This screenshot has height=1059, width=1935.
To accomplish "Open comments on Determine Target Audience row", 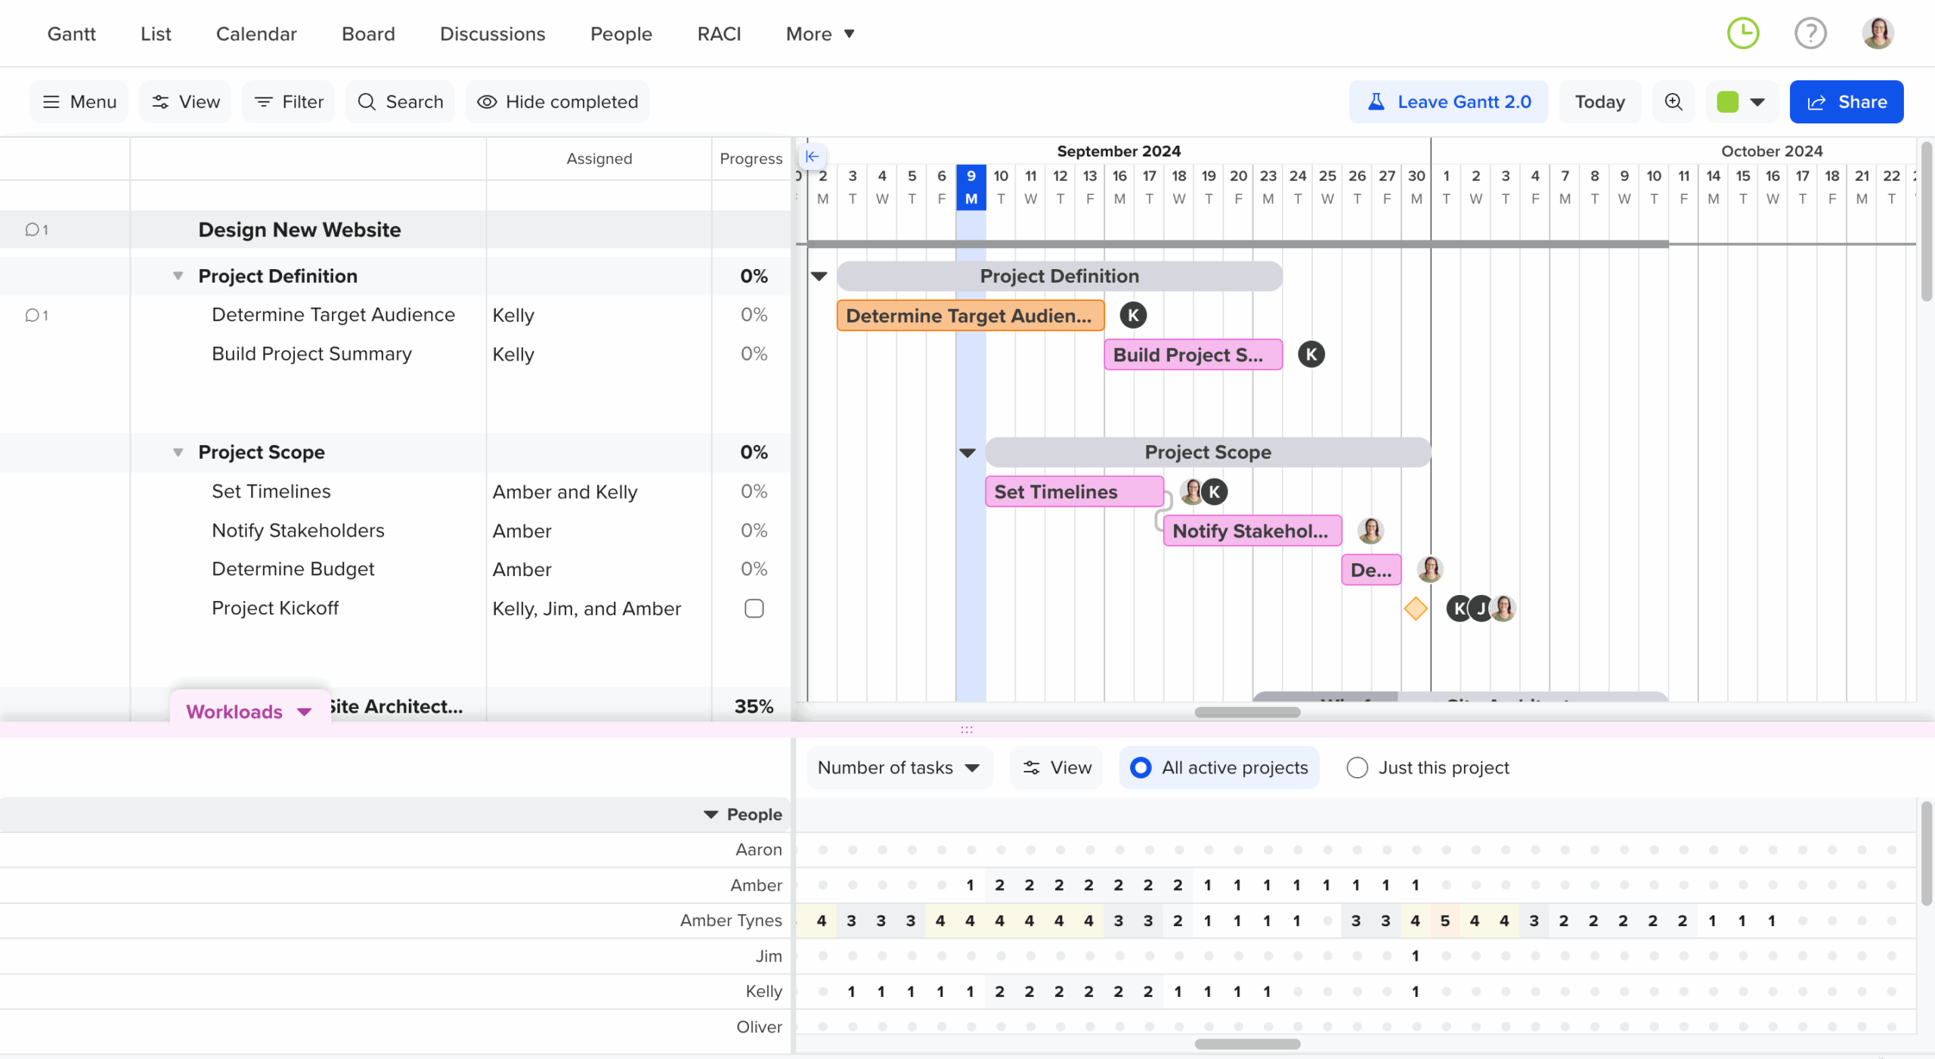I will (36, 315).
